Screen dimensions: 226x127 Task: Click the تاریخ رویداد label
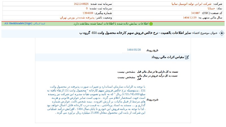[x=152, y=50]
